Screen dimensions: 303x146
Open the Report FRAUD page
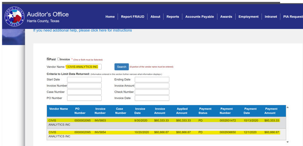(x=133, y=17)
